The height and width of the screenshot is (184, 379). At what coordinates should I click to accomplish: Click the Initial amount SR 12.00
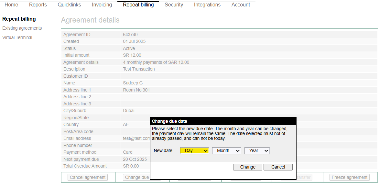132,55
